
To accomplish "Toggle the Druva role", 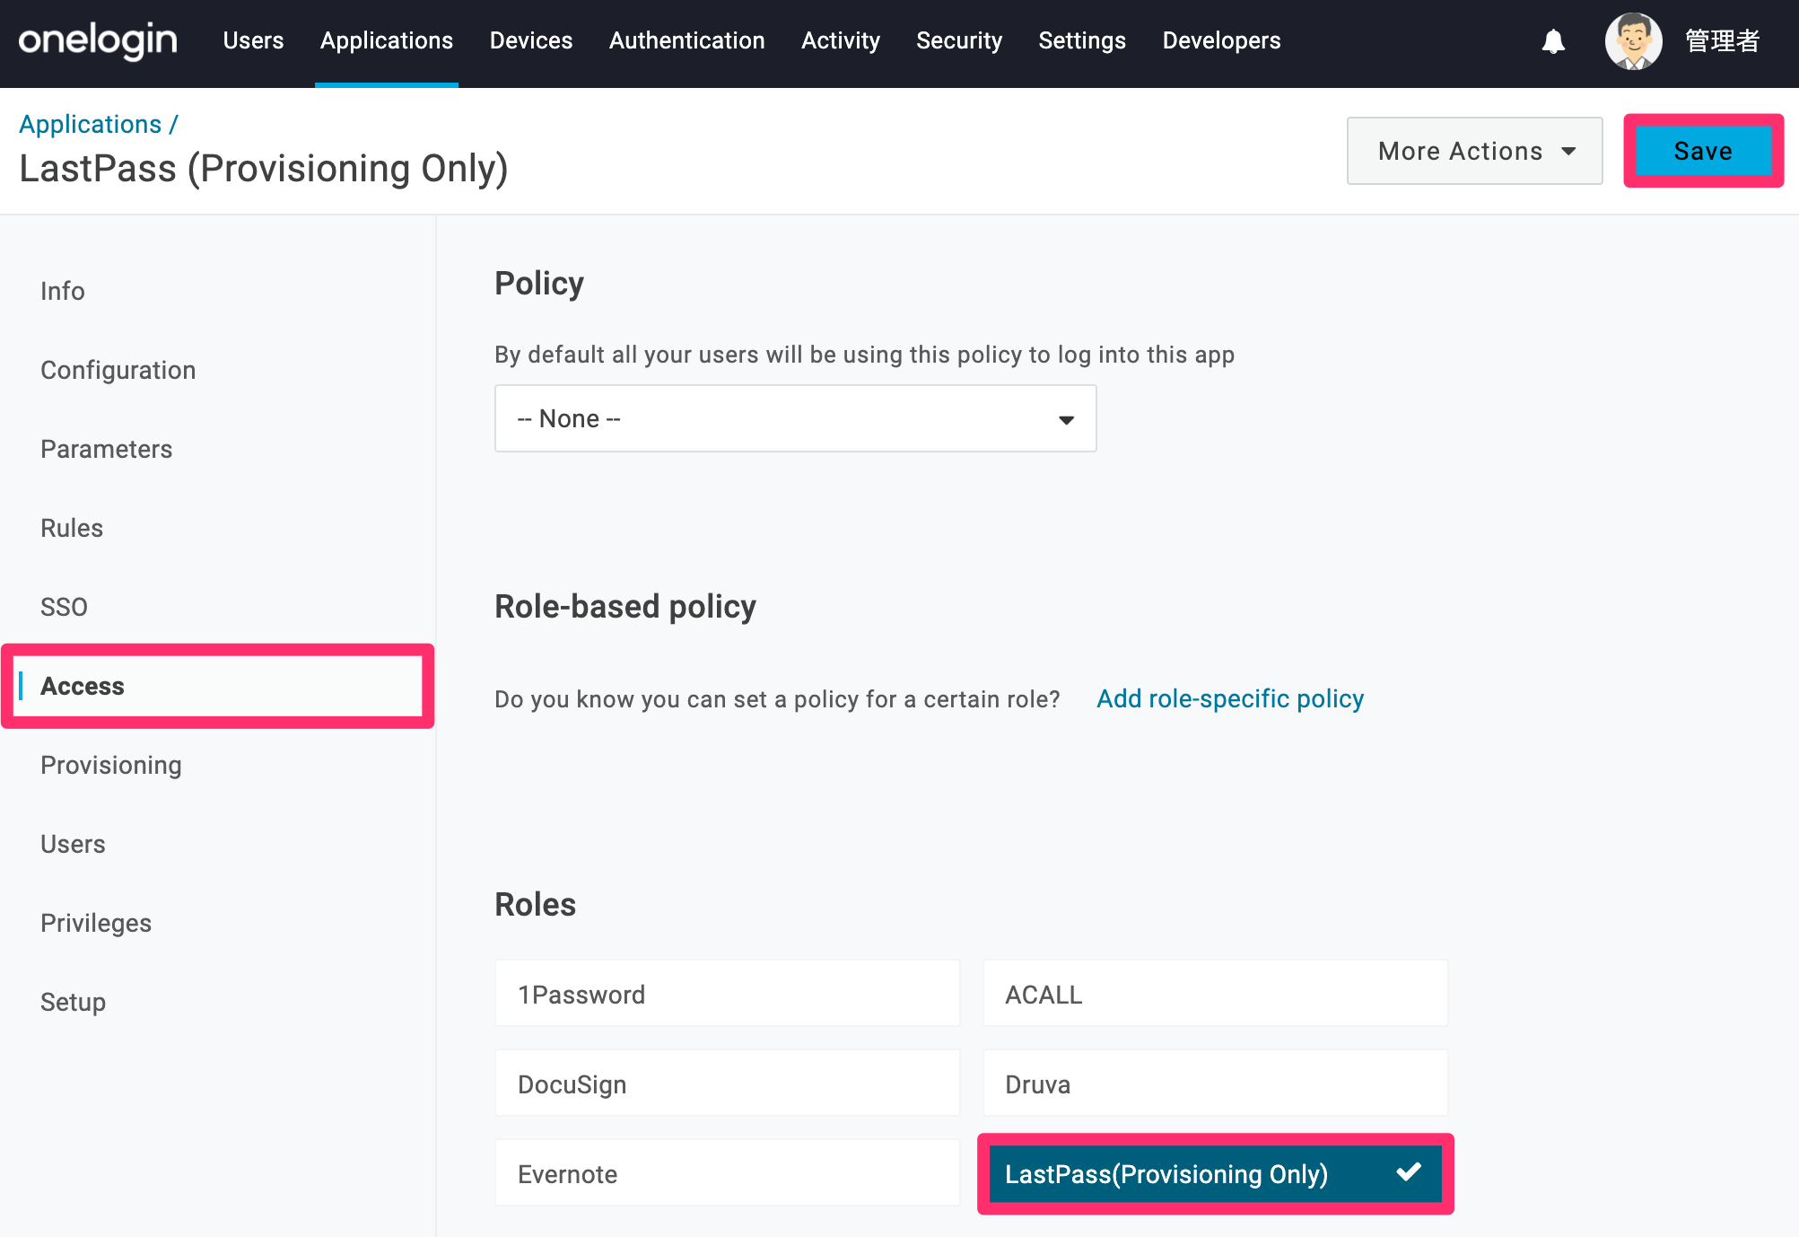I will (x=1215, y=1083).
